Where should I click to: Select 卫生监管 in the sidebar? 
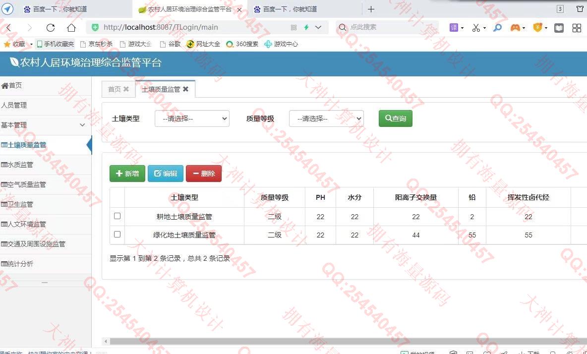[46, 204]
